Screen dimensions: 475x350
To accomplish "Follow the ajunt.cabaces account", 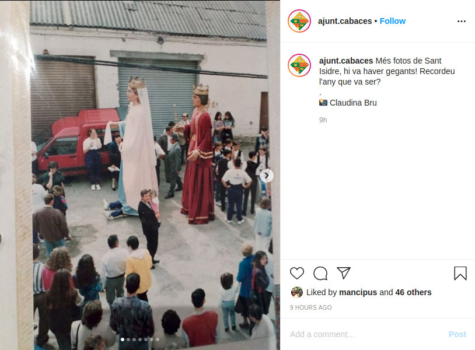I will coord(392,21).
